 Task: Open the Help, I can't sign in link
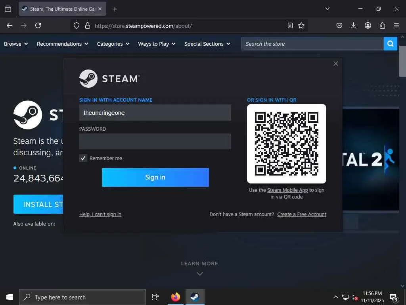click(x=100, y=214)
